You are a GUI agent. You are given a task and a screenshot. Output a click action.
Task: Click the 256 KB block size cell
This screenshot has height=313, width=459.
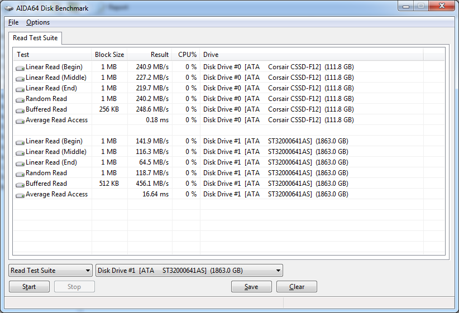pos(109,109)
